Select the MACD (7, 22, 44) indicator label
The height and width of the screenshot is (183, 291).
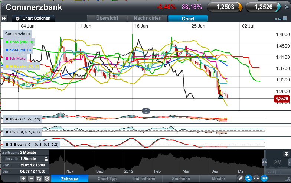point(22,119)
